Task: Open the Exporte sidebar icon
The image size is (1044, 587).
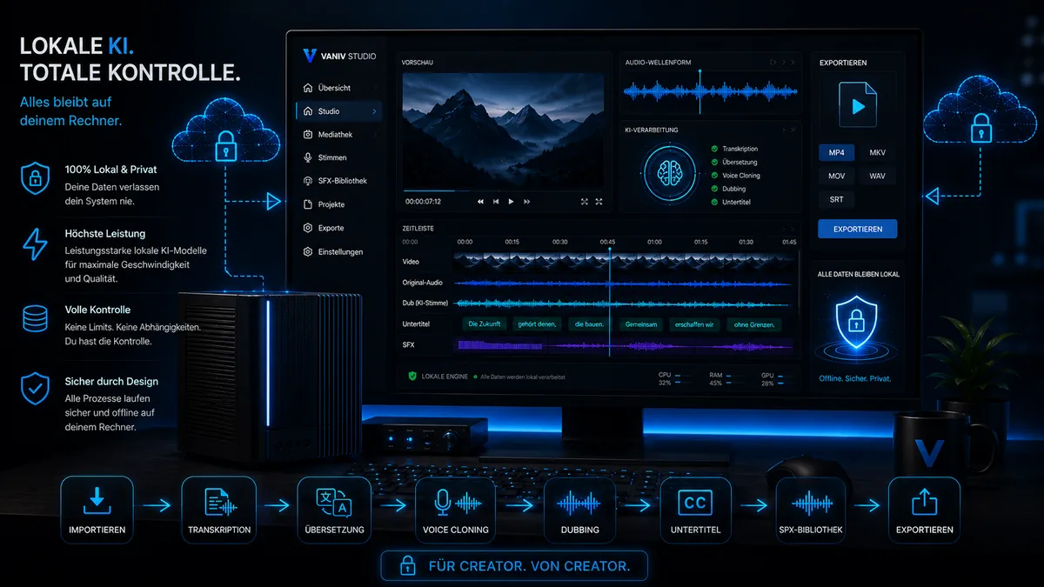Action: coord(308,228)
